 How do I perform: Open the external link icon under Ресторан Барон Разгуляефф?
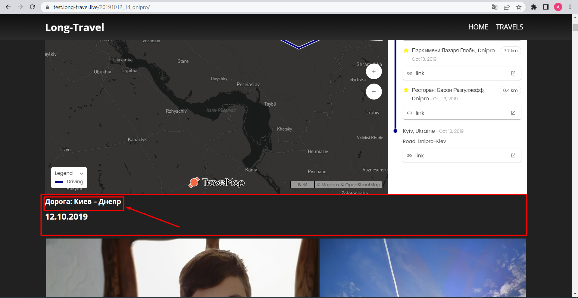coord(513,113)
